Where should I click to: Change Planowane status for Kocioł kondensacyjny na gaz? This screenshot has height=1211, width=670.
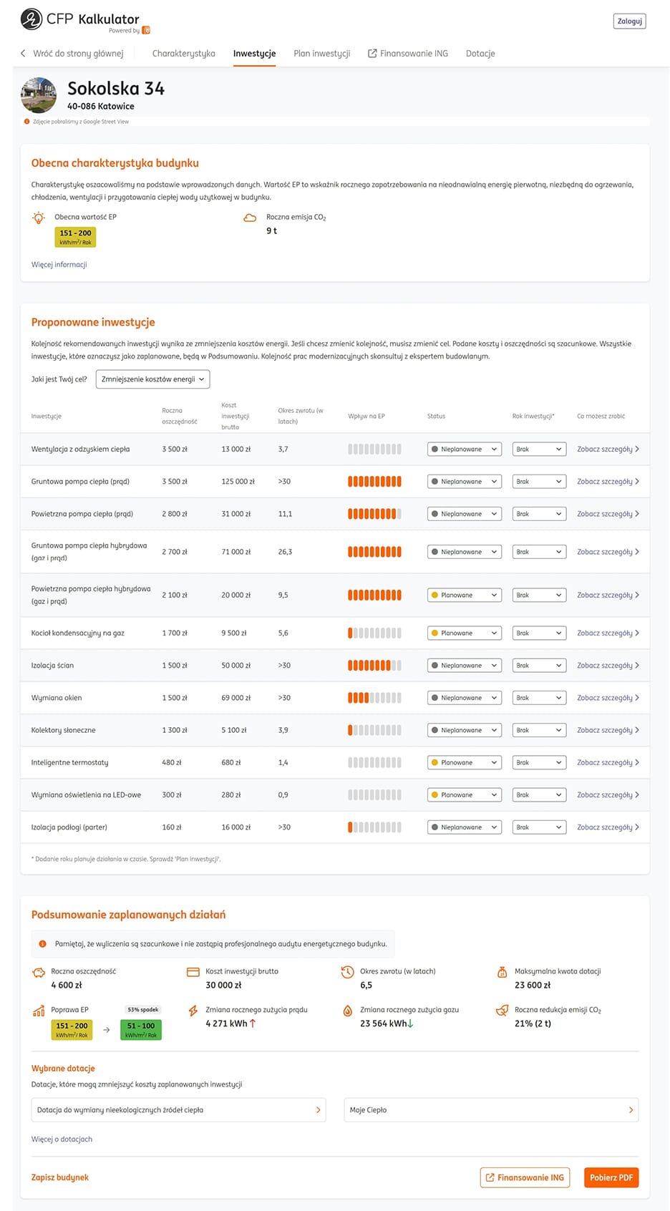coord(464,633)
